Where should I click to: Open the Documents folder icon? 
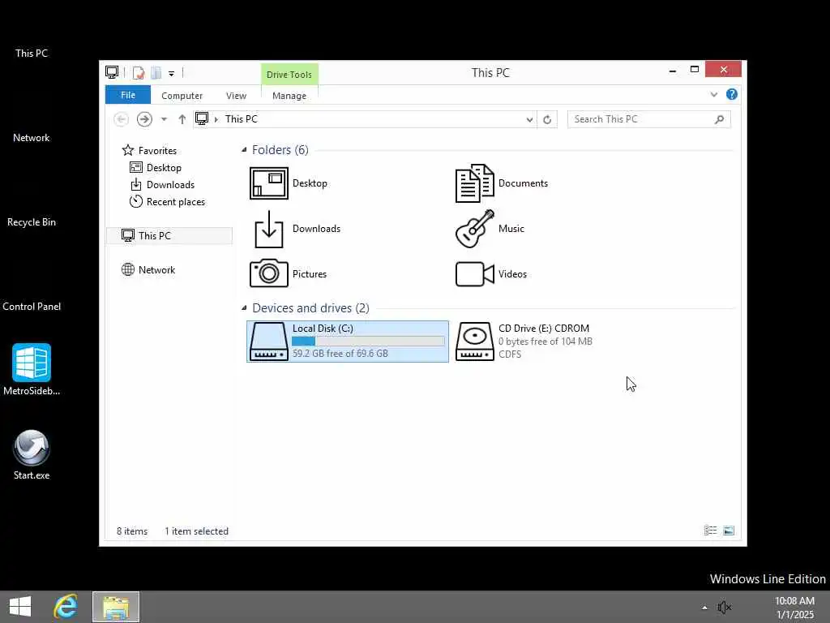click(475, 183)
